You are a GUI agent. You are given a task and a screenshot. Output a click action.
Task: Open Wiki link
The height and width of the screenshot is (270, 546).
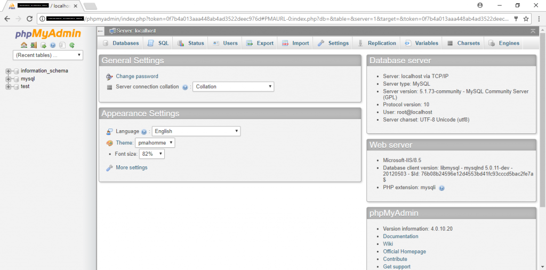click(388, 244)
